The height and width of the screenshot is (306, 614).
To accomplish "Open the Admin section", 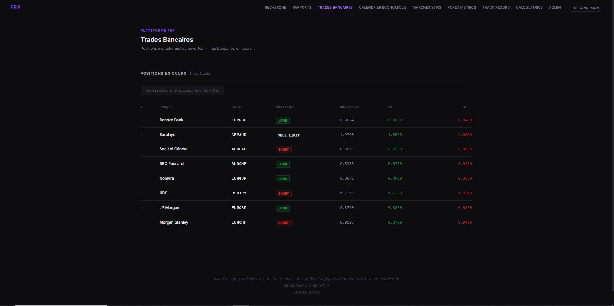I will [555, 7].
